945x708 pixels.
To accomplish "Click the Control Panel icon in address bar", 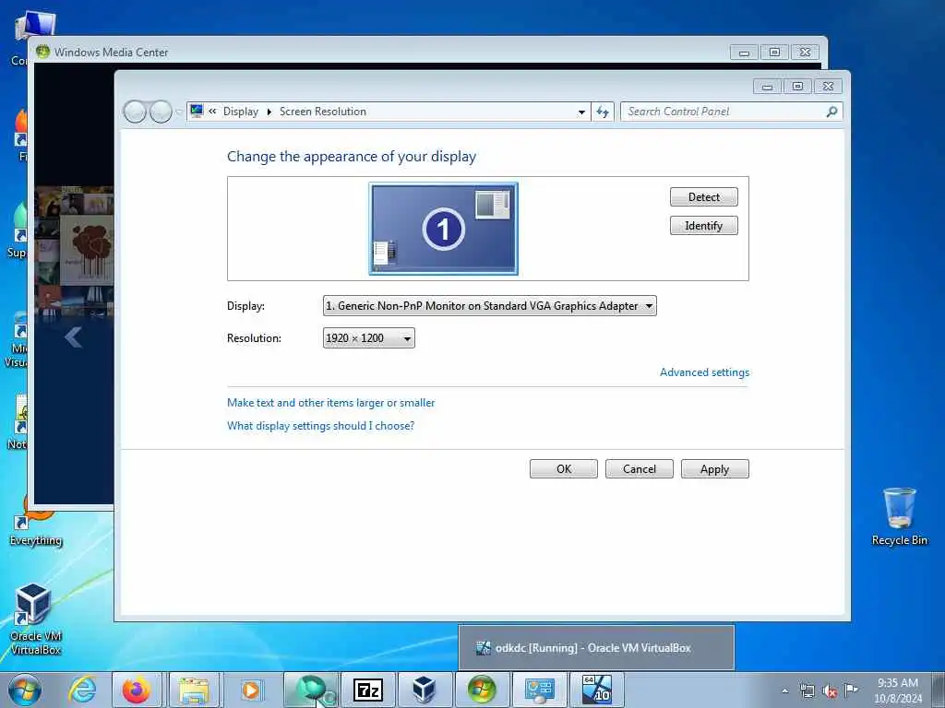I will (197, 111).
